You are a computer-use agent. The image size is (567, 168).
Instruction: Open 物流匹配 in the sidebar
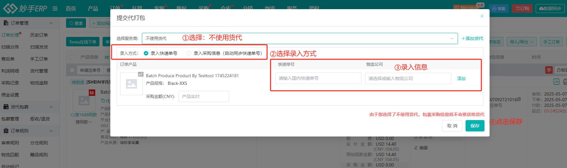[10, 155]
